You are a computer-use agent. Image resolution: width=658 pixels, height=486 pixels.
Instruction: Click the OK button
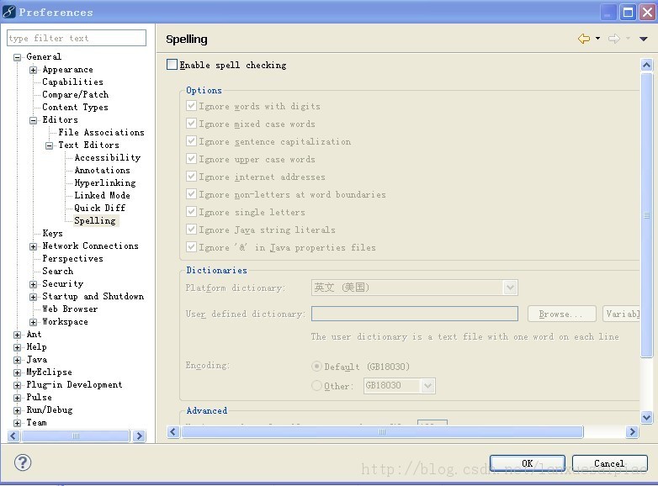click(x=527, y=463)
